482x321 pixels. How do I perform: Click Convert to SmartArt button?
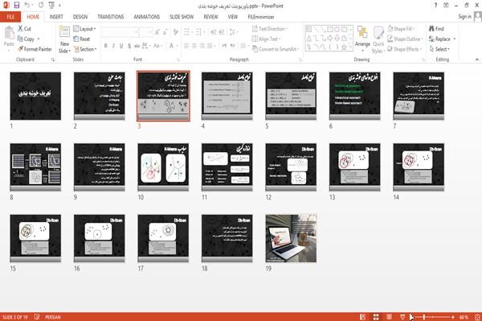pos(276,49)
